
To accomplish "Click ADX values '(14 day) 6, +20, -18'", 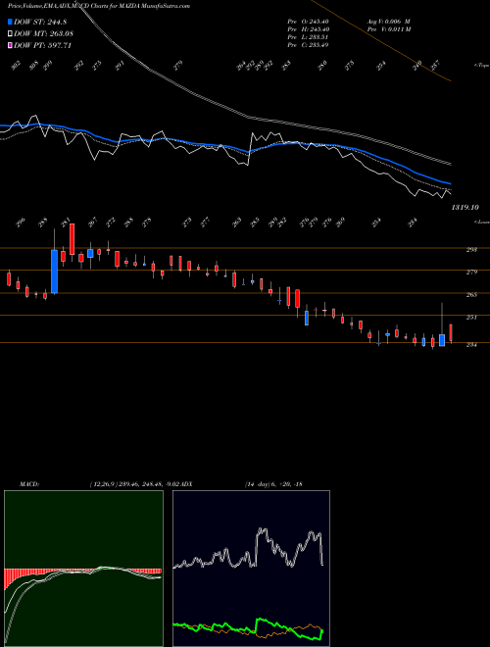I will [273, 484].
